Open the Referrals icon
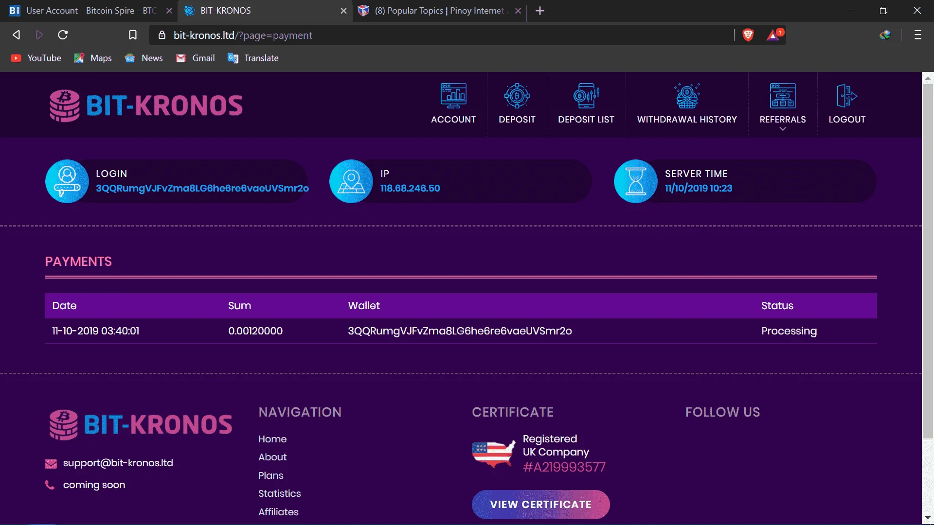 [x=783, y=96]
